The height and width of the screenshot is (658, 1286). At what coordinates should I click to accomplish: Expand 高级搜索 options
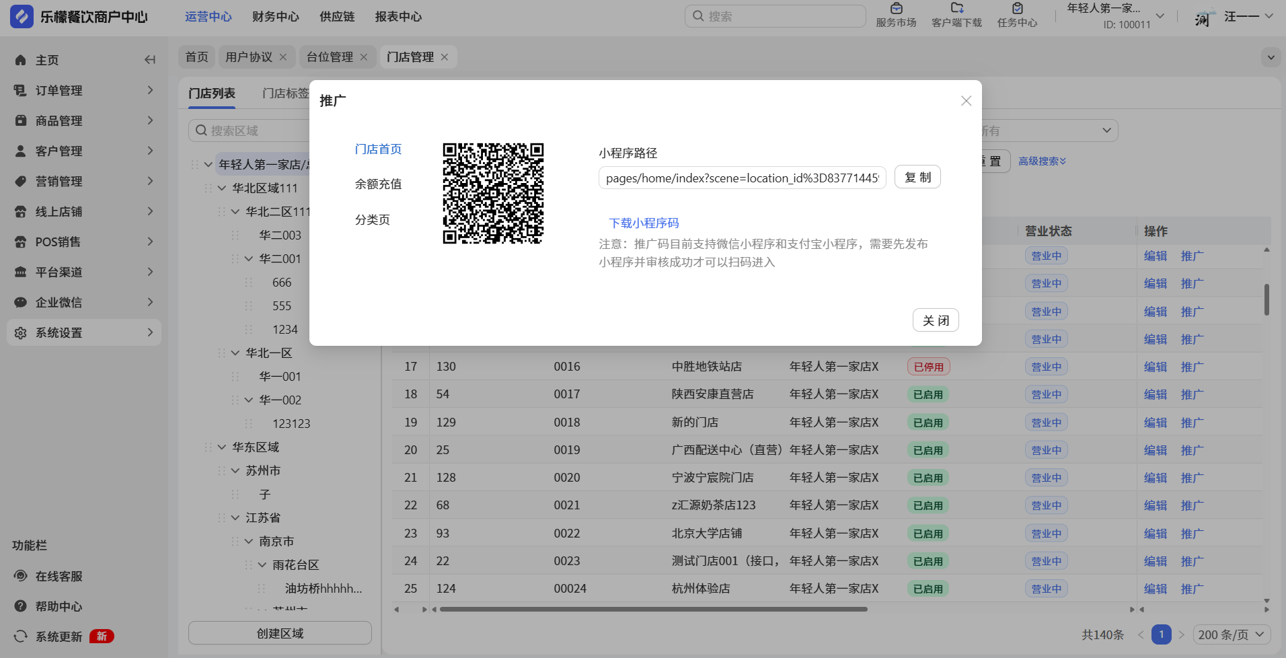(x=1042, y=161)
